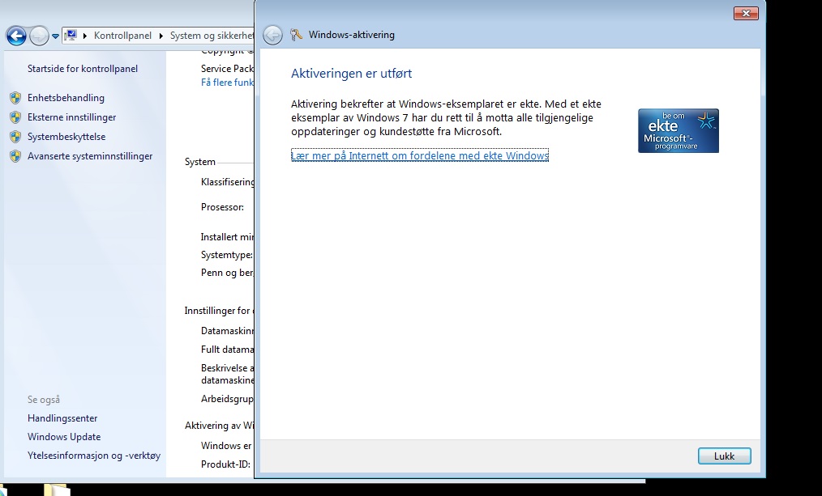Open Systembeskyttelse link
This screenshot has height=496, width=822.
coord(66,137)
